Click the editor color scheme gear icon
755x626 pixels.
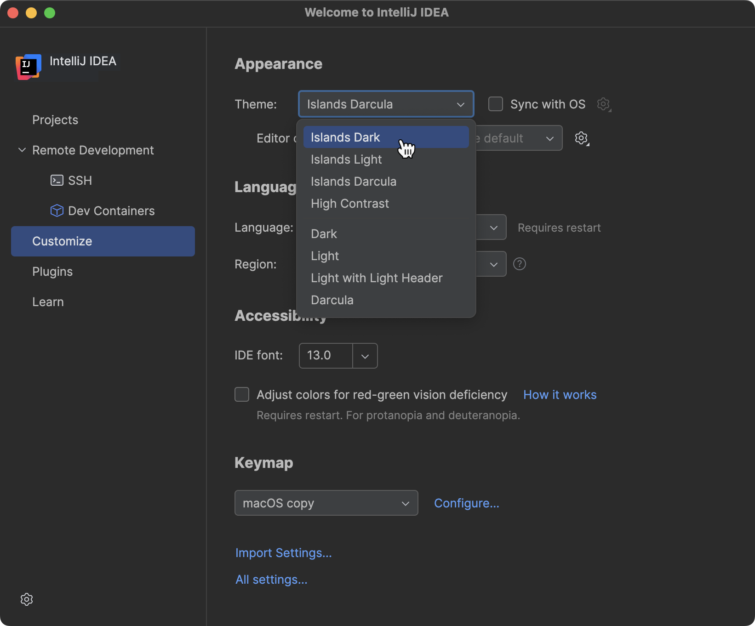point(582,138)
